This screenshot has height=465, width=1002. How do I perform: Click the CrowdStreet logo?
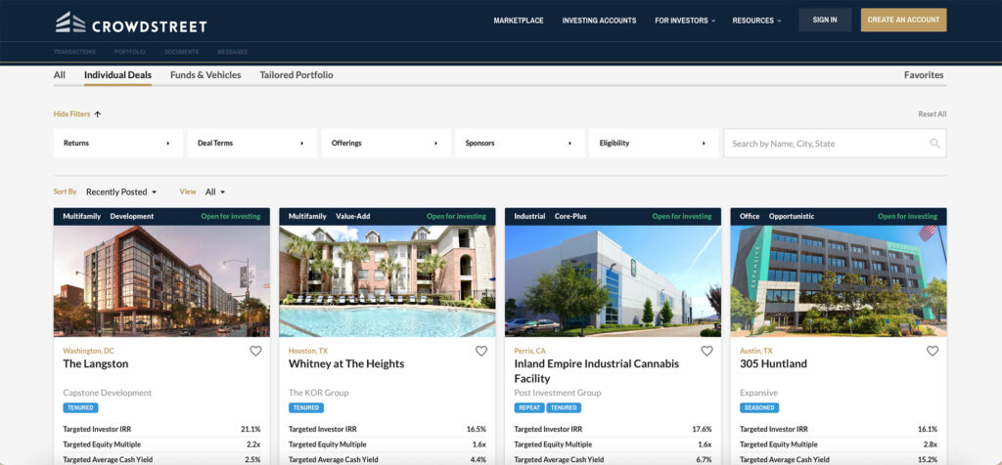[x=131, y=21]
